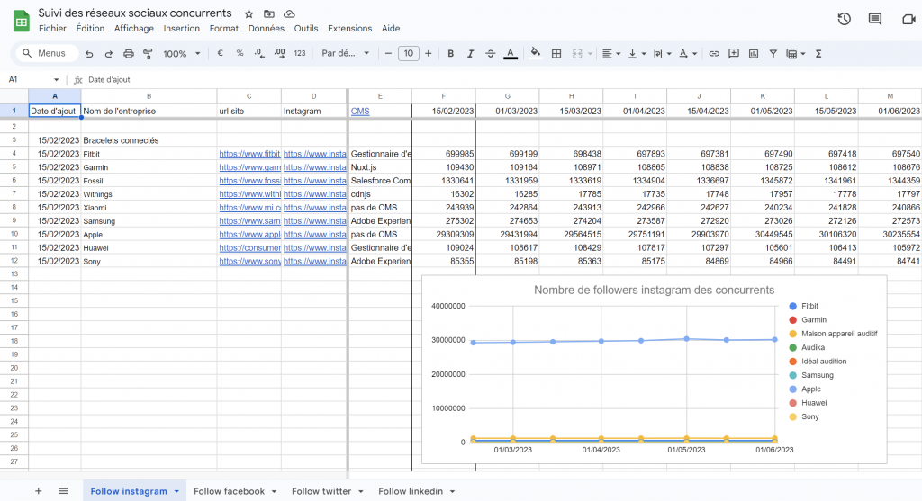The height and width of the screenshot is (501, 922).
Task: Print the spreadsheet with the printer icon
Action: 129,54
